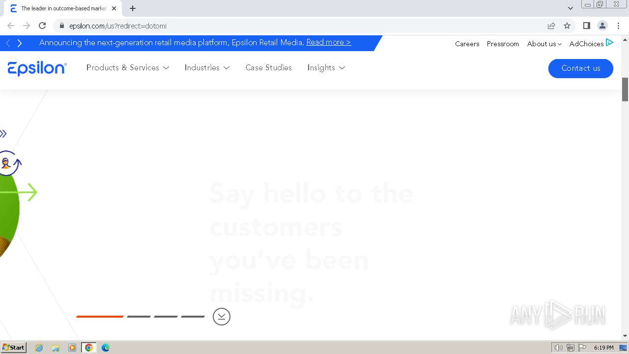Go back with browser back arrow
This screenshot has width=629, height=354.
point(11,26)
